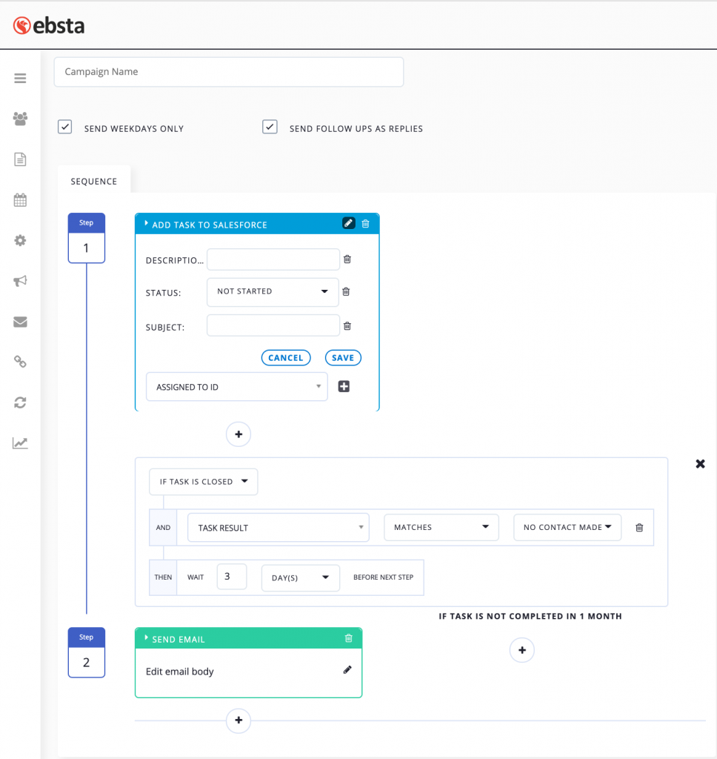Edit the Add Task to Salesforce step

pos(348,222)
